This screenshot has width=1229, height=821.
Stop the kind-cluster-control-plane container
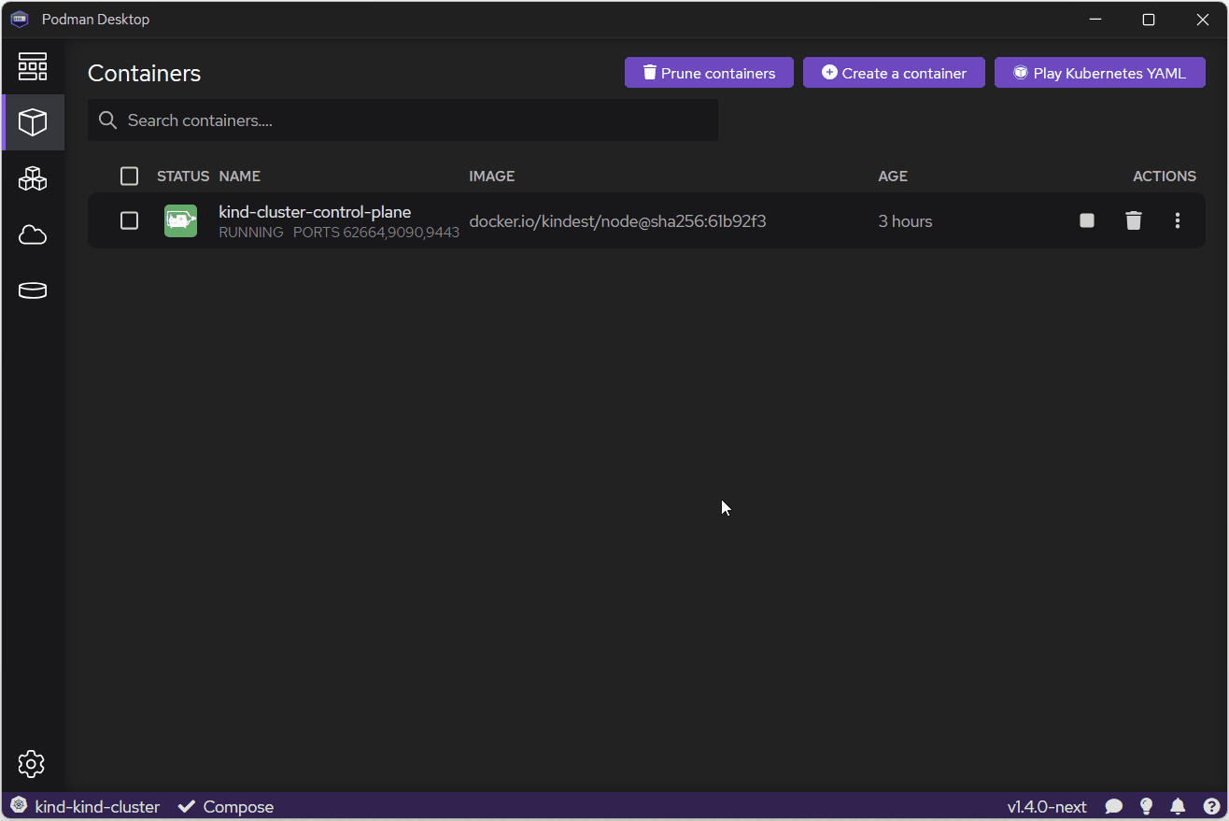pyautogui.click(x=1086, y=220)
